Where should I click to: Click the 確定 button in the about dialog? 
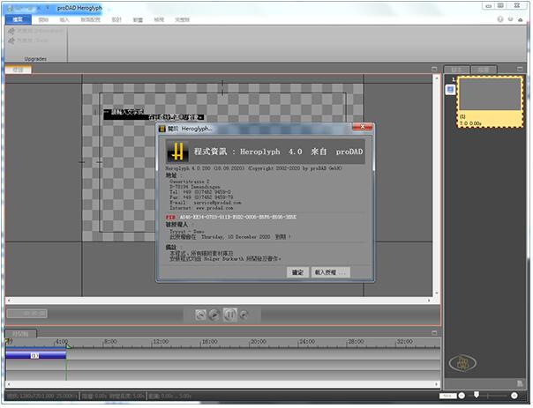pyautogui.click(x=297, y=272)
